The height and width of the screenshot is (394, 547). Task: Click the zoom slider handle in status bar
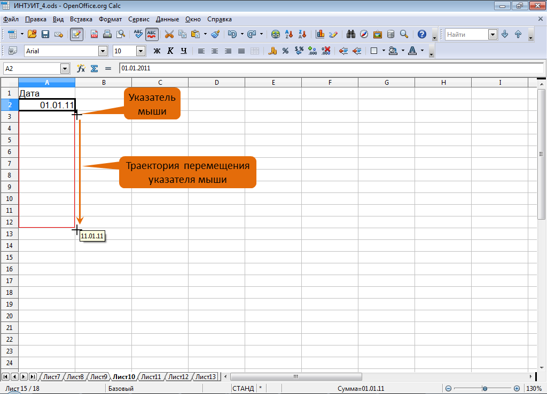point(485,389)
